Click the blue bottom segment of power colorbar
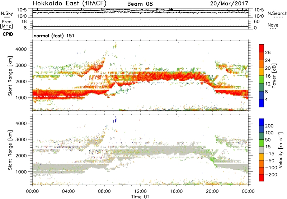Viewport: 287px width, 199px height. point(262,103)
